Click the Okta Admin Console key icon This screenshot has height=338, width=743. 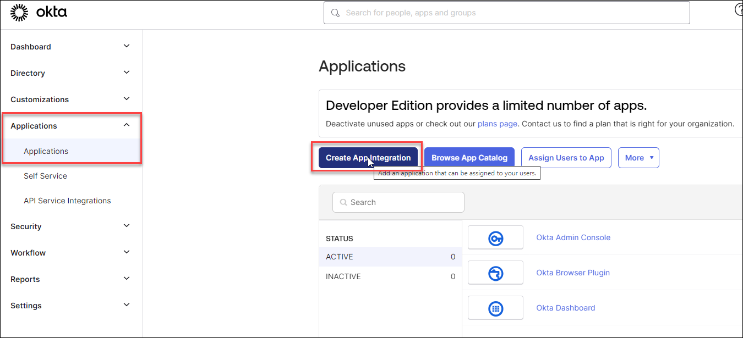(x=495, y=238)
